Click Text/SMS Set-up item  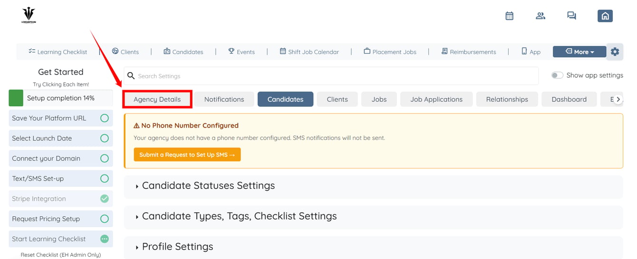(61, 178)
